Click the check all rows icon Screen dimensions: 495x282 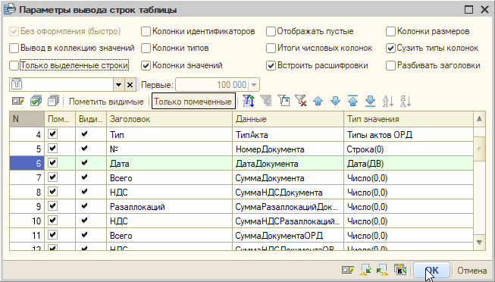pyautogui.click(x=36, y=102)
